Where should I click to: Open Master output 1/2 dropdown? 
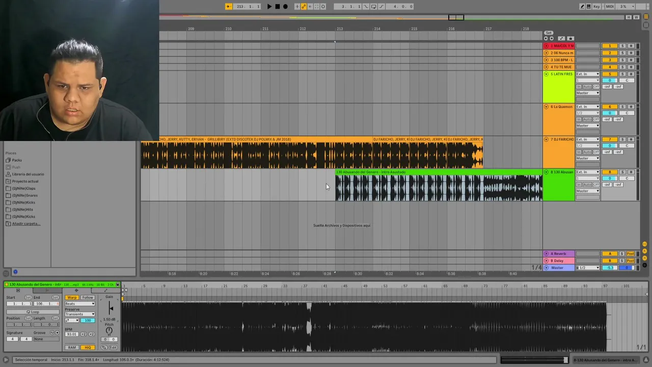[588, 268]
